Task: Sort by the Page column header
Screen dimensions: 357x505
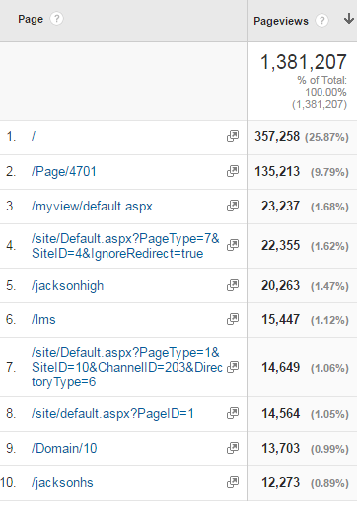Action: (31, 19)
